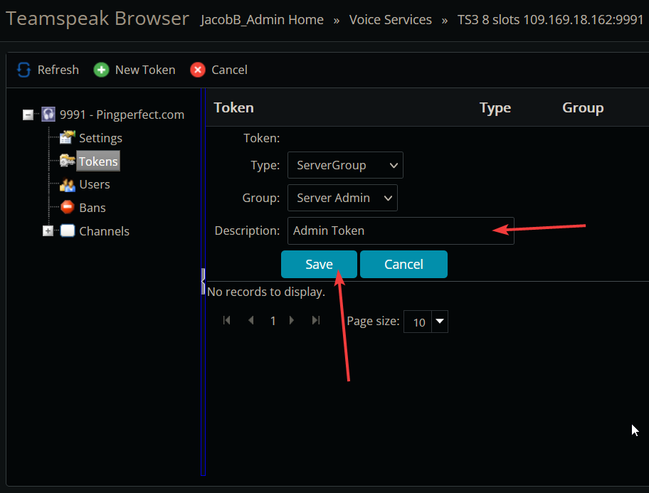649x493 pixels.
Task: Open the Bans list icon
Action: (x=68, y=208)
